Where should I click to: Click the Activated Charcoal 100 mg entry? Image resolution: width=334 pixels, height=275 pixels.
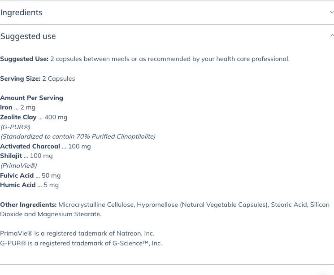(45, 146)
